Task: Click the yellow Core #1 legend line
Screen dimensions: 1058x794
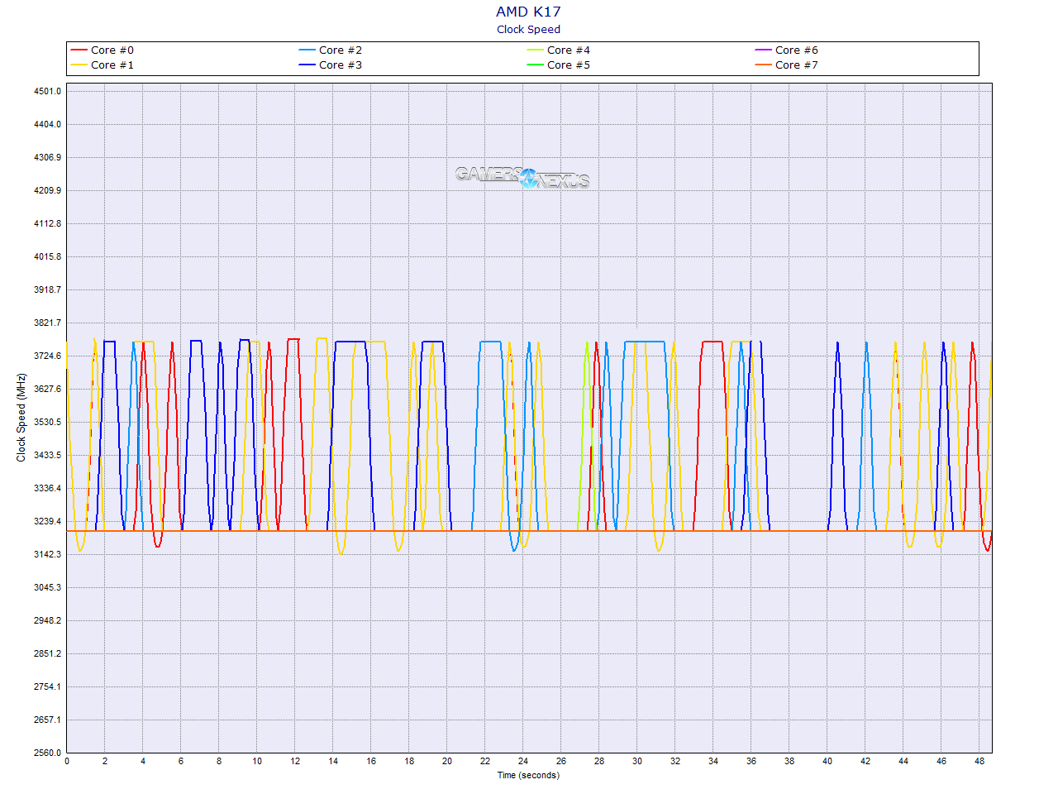Action: tap(79, 65)
